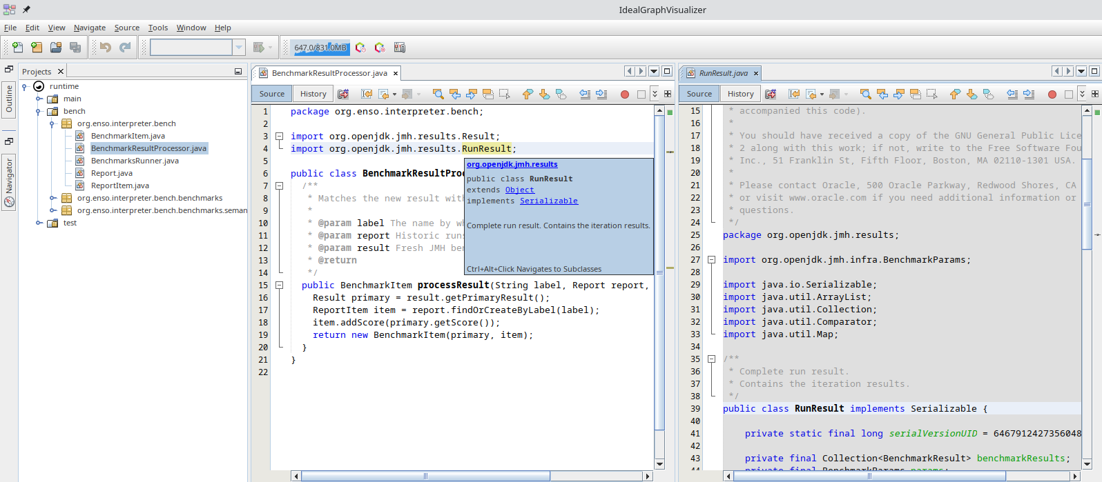Click the Redo arrow icon
The image size is (1102, 482).
click(125, 47)
